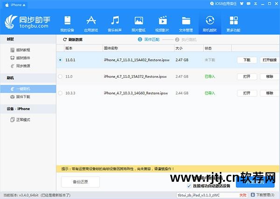The image size is (280, 199).
Task: Open 应用游戏 apps tab
Action: (x=91, y=24)
